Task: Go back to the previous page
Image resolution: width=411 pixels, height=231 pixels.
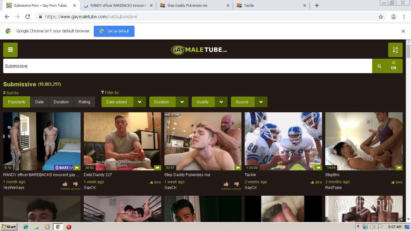Action: (7, 17)
